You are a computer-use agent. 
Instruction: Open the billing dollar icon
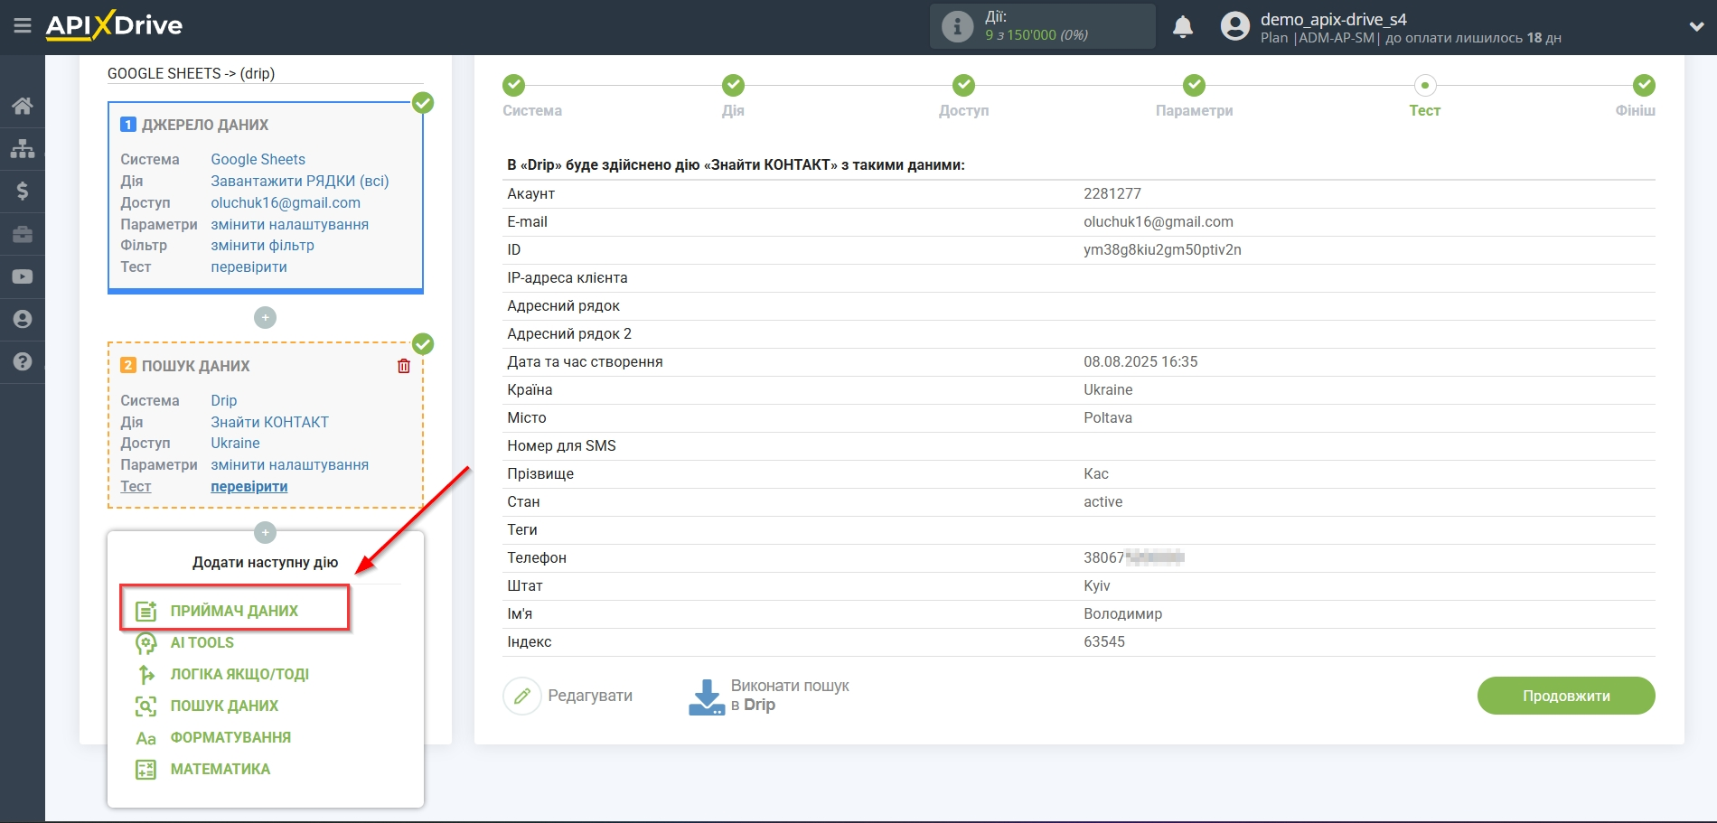click(23, 191)
